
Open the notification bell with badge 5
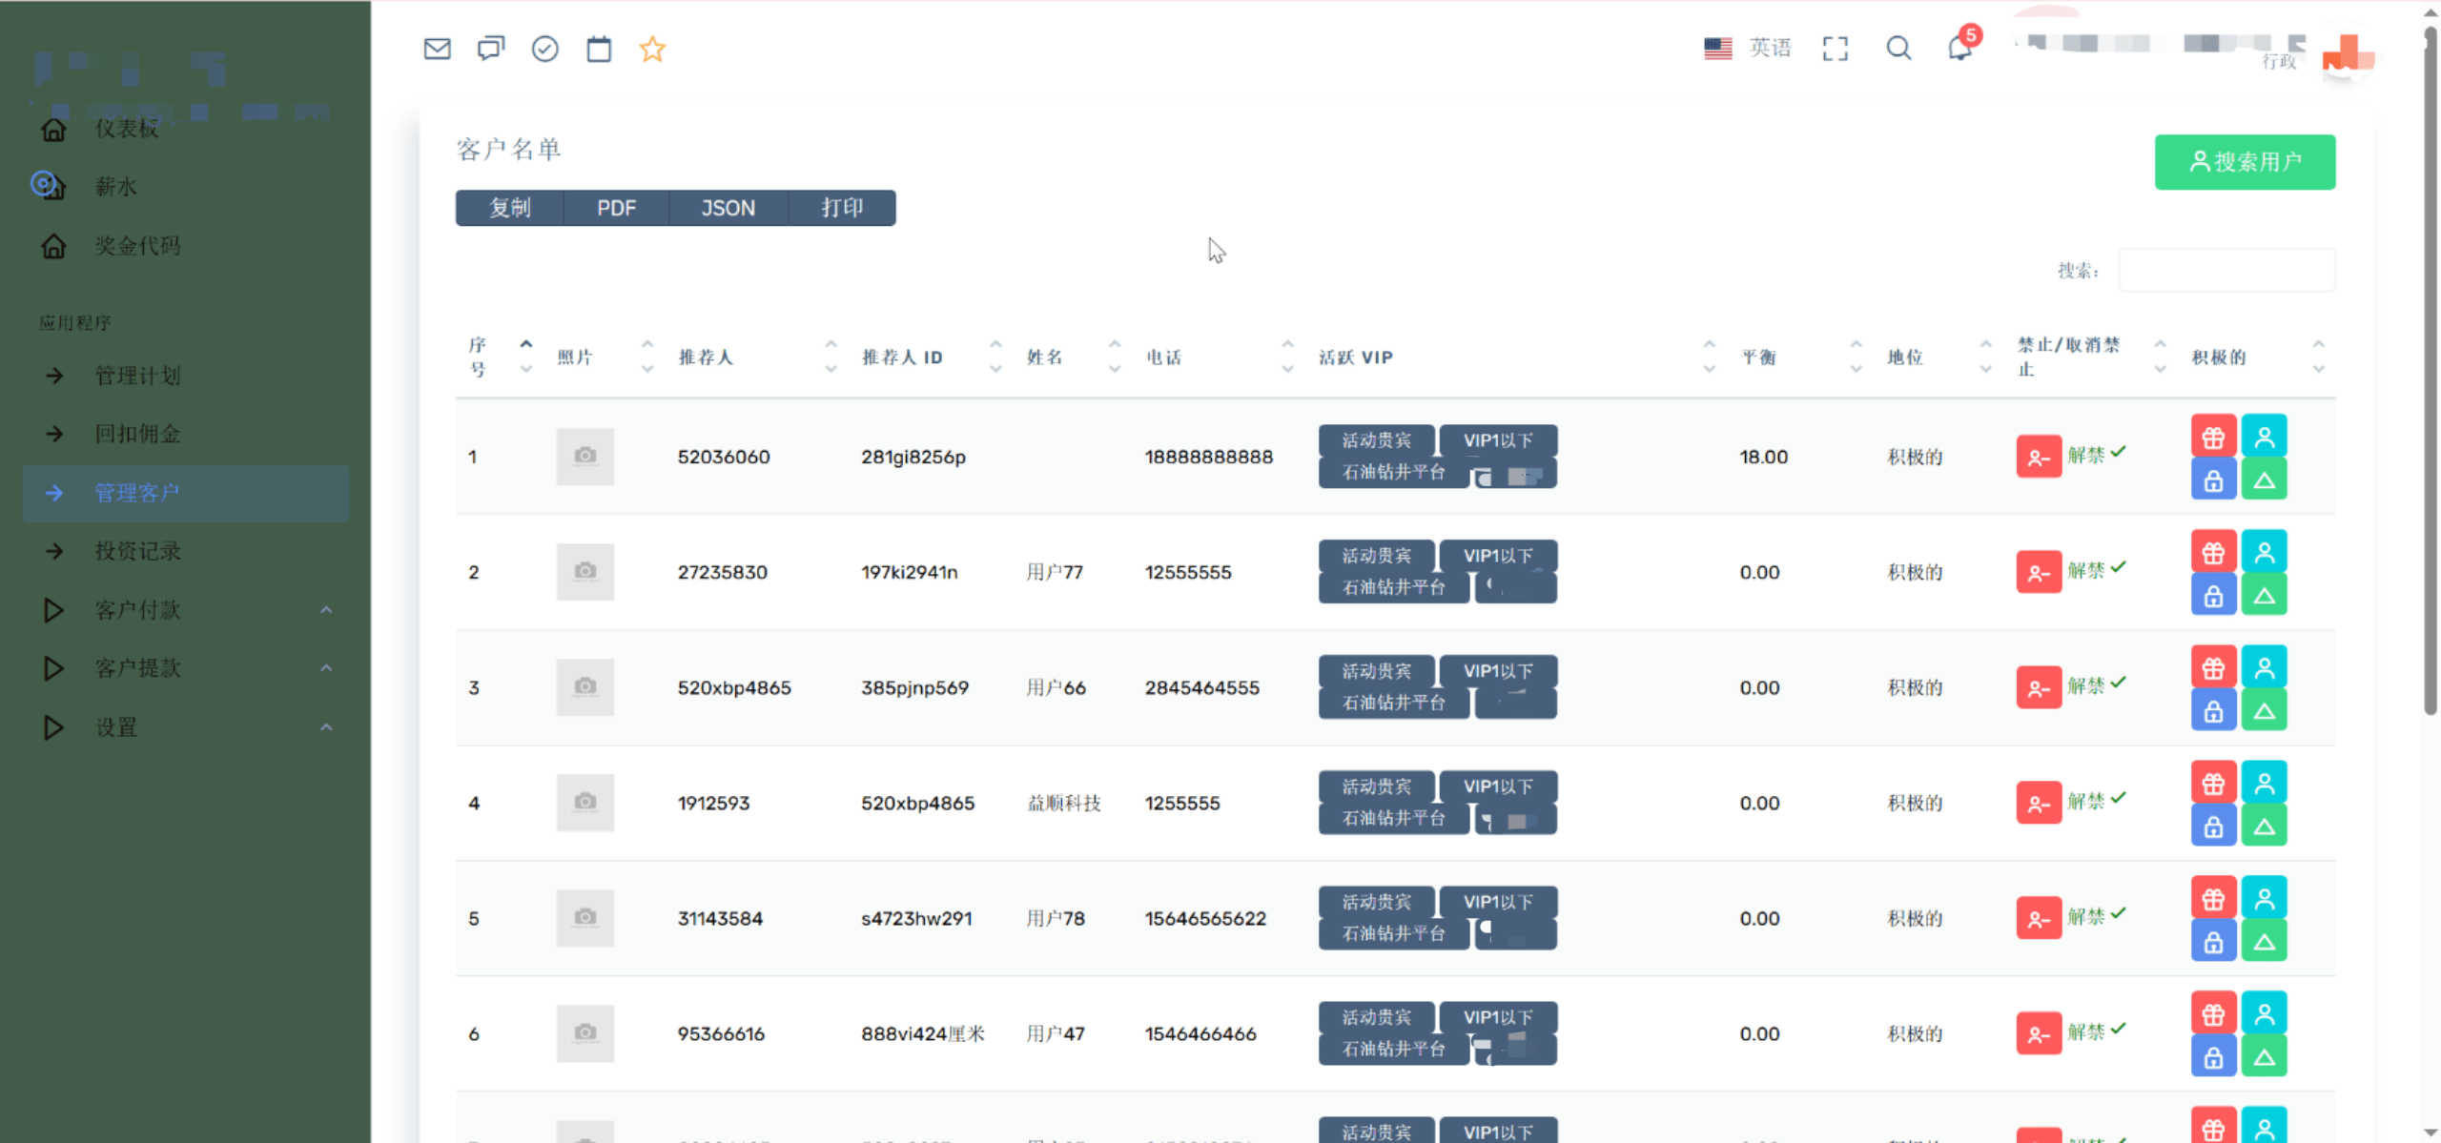click(1960, 48)
